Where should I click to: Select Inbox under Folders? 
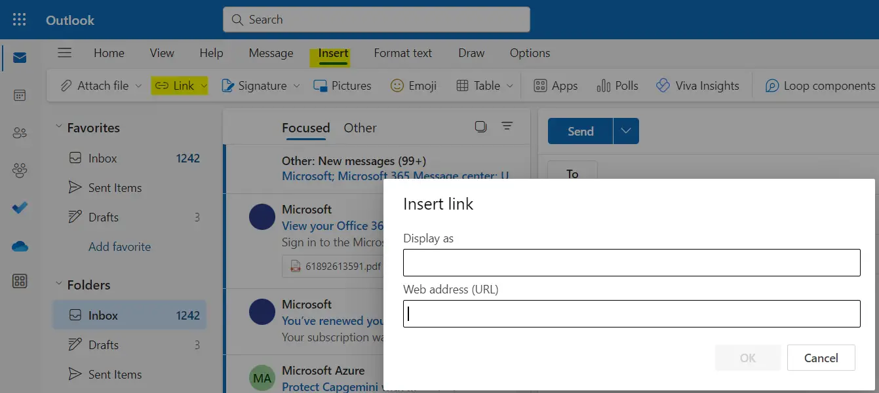tap(130, 315)
